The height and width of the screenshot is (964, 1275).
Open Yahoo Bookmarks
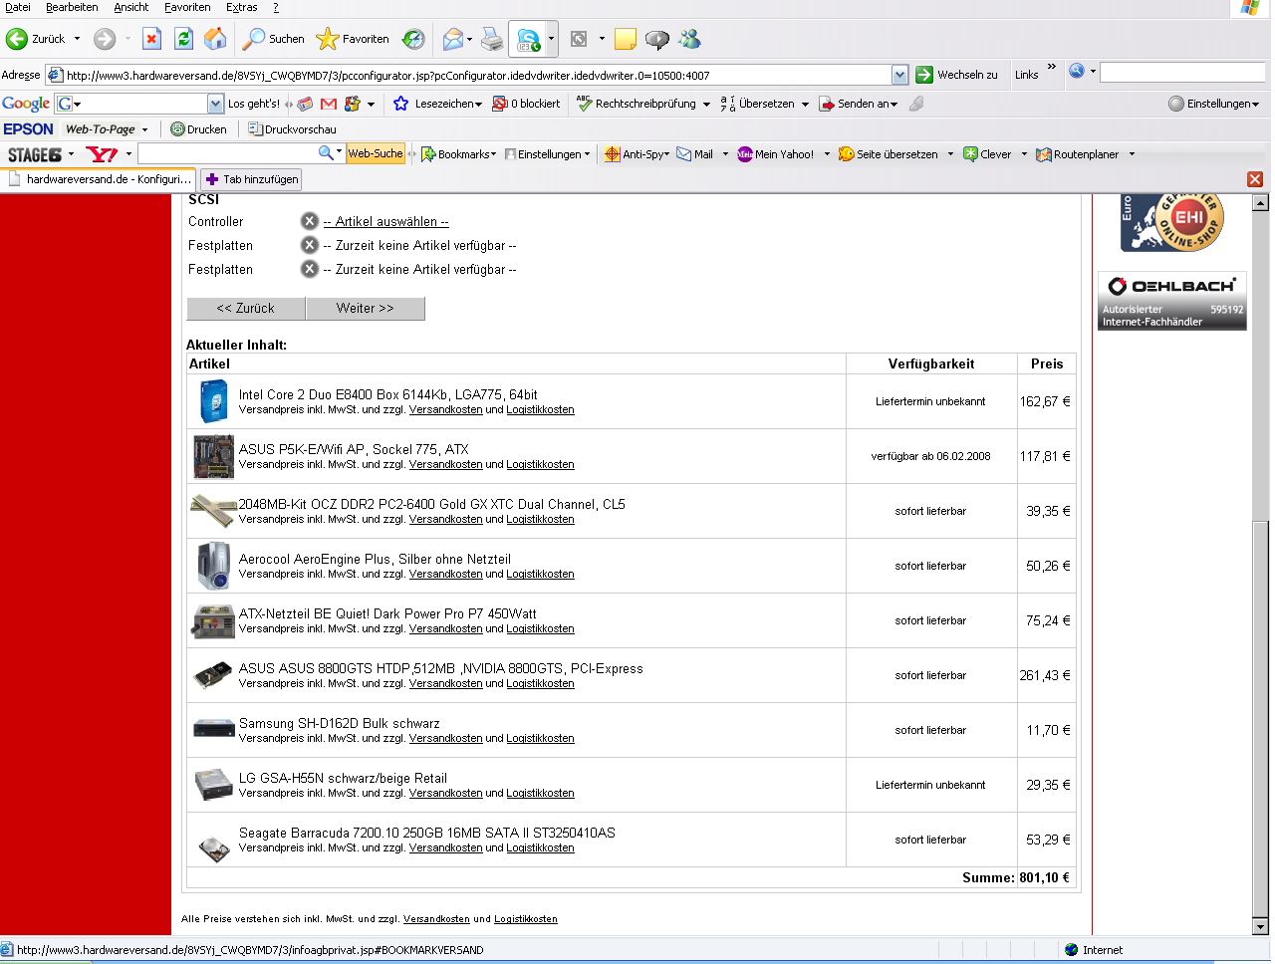pyautogui.click(x=458, y=154)
